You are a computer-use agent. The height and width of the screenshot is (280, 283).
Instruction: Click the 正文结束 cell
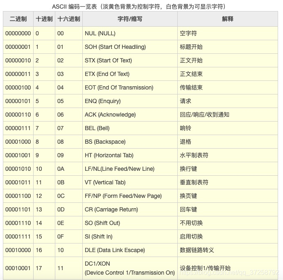(228, 74)
